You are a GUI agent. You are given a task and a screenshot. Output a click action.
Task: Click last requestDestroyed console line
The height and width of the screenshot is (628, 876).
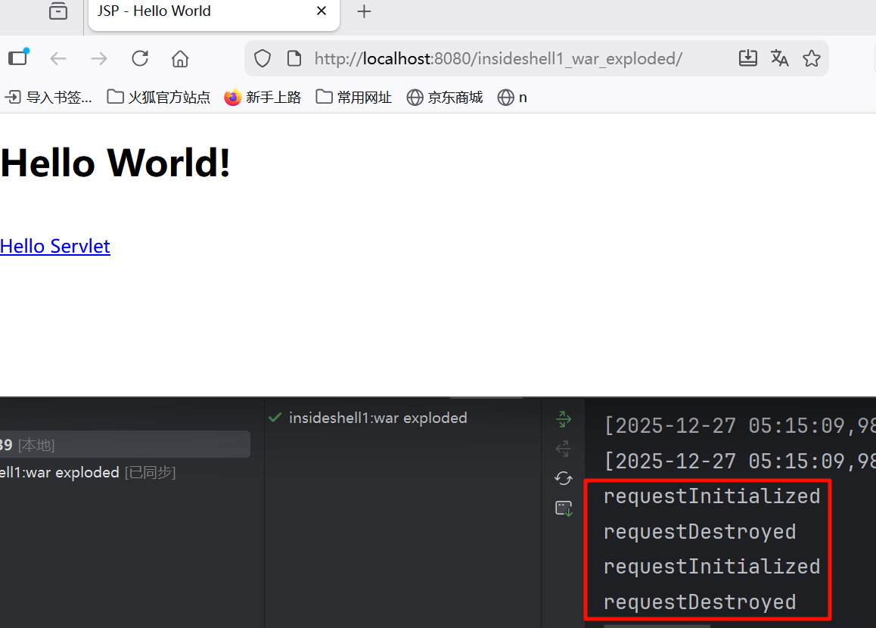tap(700, 602)
